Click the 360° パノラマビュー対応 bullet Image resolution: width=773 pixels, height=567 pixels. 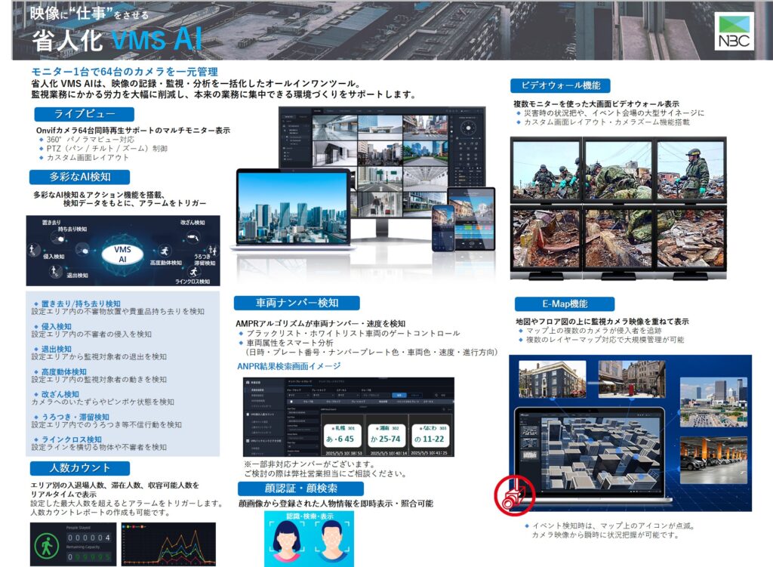(x=85, y=140)
